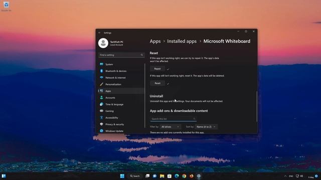
Task: Go back using the Settings back arrow
Action: point(99,32)
